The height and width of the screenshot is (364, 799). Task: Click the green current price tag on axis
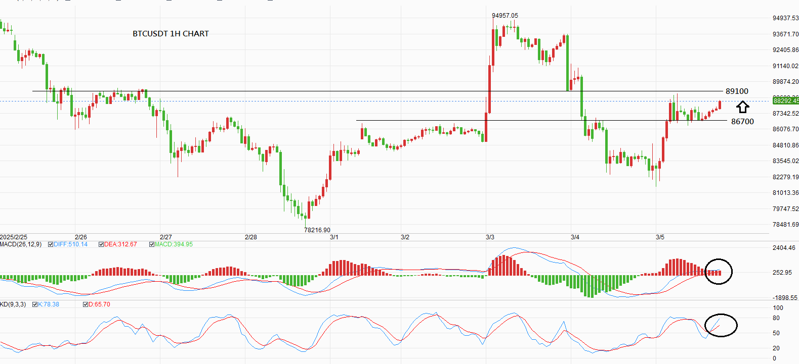(785, 101)
